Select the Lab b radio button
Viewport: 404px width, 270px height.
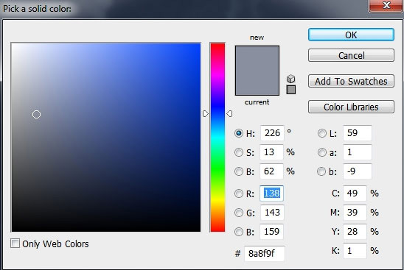(322, 171)
